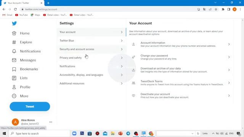Open Home from the sidebar
The width and height of the screenshot is (244, 137).
pos(21,33)
